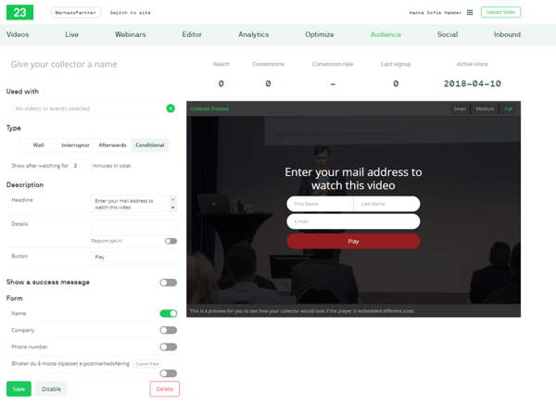Enable Show a success message toggle

pos(168,283)
